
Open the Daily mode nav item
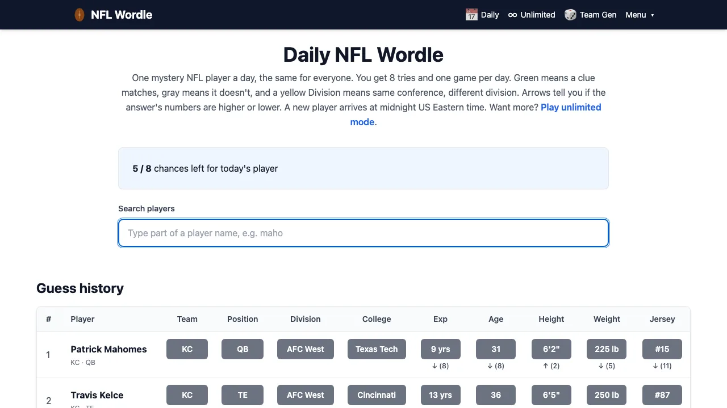pos(482,15)
